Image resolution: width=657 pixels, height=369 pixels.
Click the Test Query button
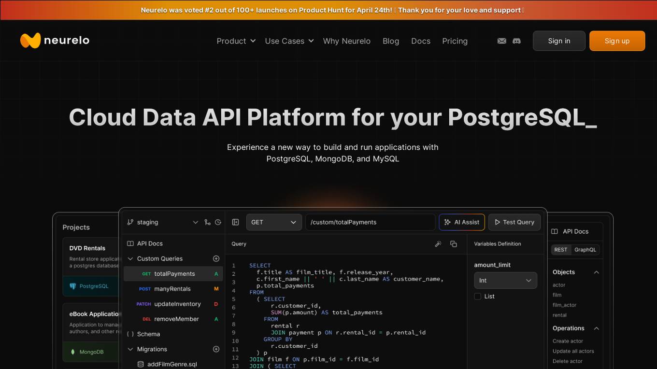tap(514, 222)
